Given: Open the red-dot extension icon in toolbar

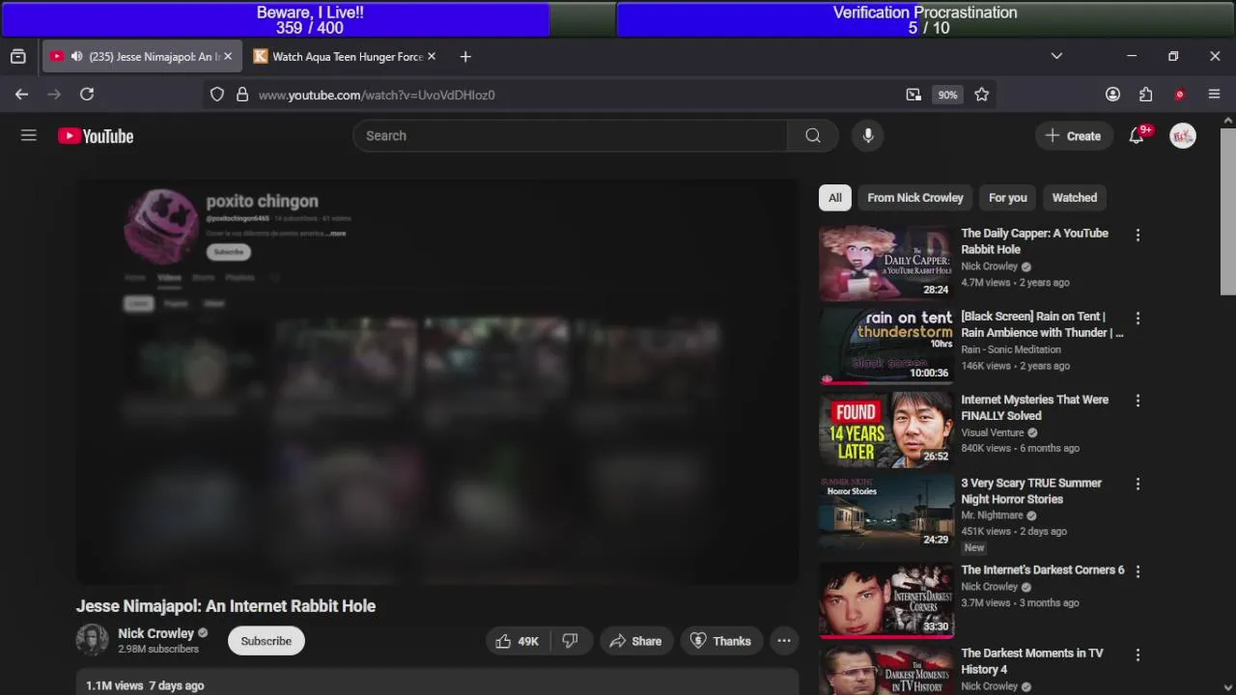Looking at the screenshot, I should (1179, 95).
